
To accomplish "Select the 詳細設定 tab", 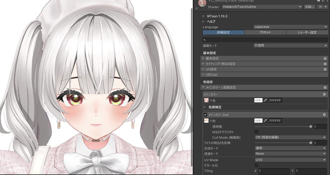I will pos(223,32).
